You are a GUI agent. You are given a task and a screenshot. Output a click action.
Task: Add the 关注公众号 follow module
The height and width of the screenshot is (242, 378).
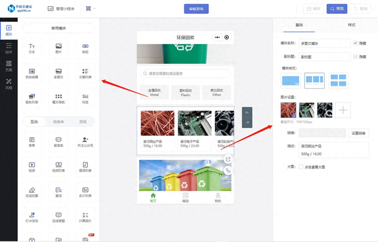pos(85,142)
